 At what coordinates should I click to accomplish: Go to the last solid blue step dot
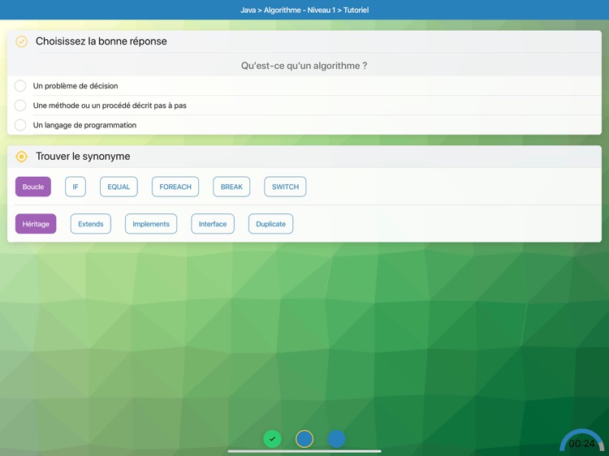click(x=336, y=439)
